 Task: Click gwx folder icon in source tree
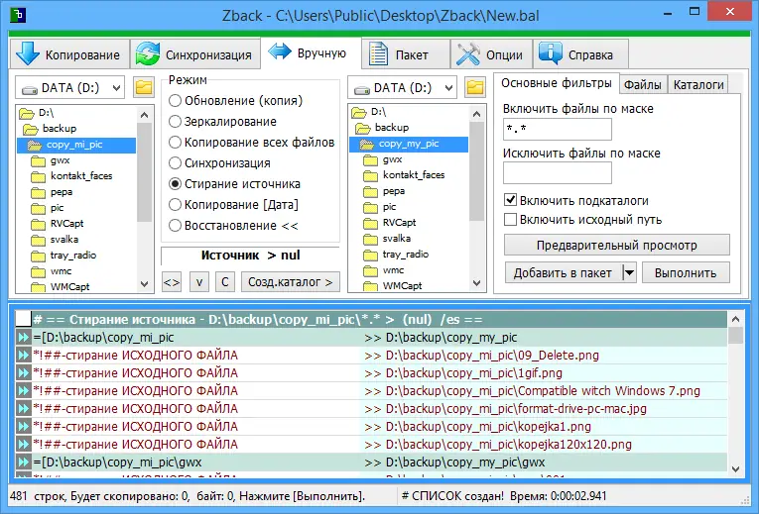38,160
